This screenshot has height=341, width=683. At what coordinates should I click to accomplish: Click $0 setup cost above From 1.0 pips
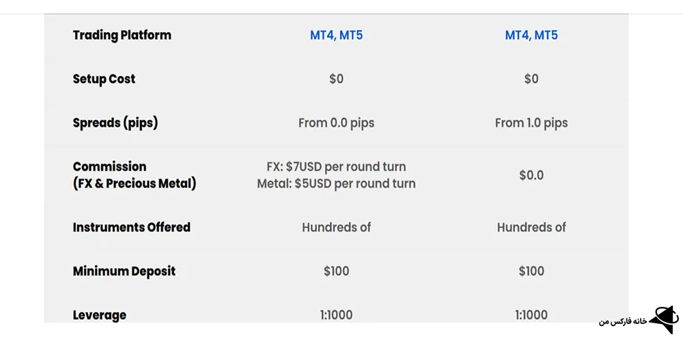531,79
